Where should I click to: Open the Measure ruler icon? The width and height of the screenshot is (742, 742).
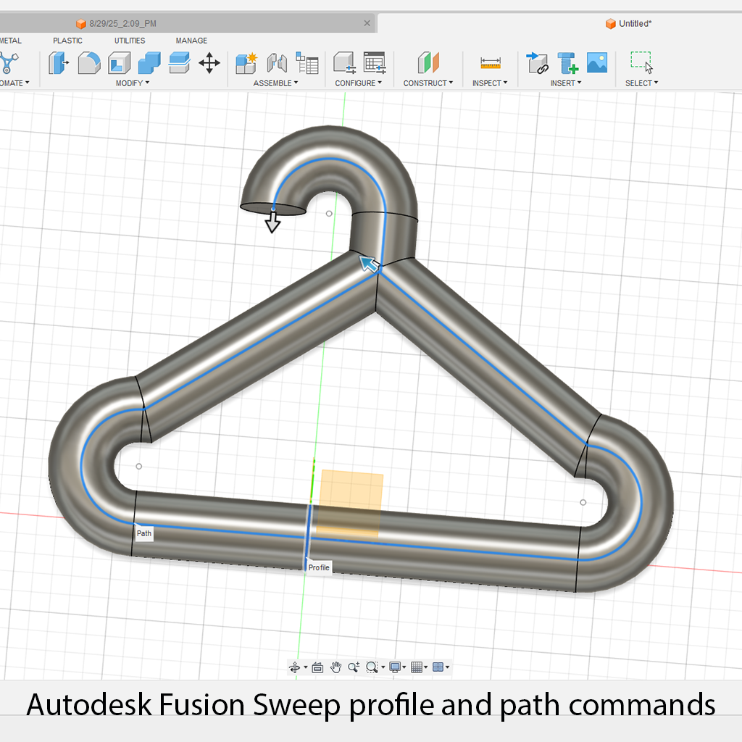point(491,63)
